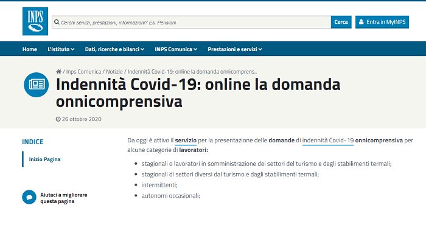Screen dimensions: 426x225
Task: Open Entra in MyINPS login
Action: coord(382,22)
